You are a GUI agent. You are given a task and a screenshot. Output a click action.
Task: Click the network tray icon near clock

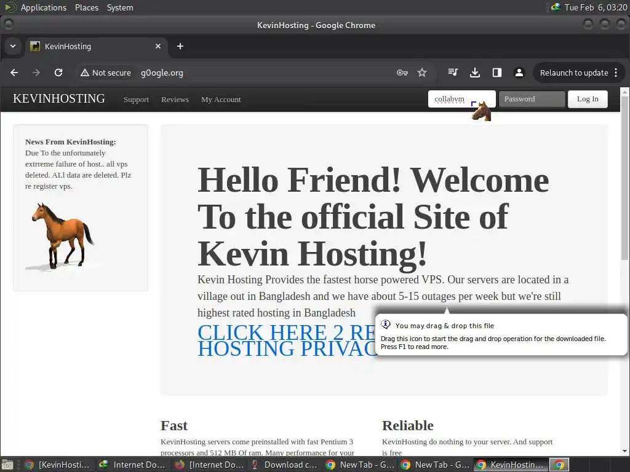tap(556, 7)
